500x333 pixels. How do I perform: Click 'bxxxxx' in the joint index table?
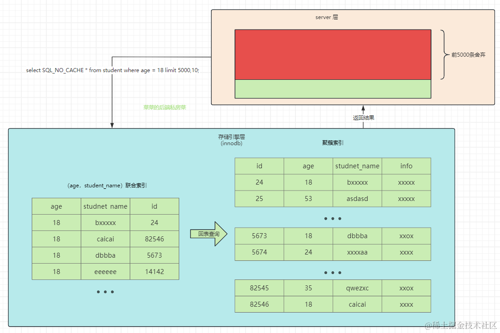coord(106,223)
